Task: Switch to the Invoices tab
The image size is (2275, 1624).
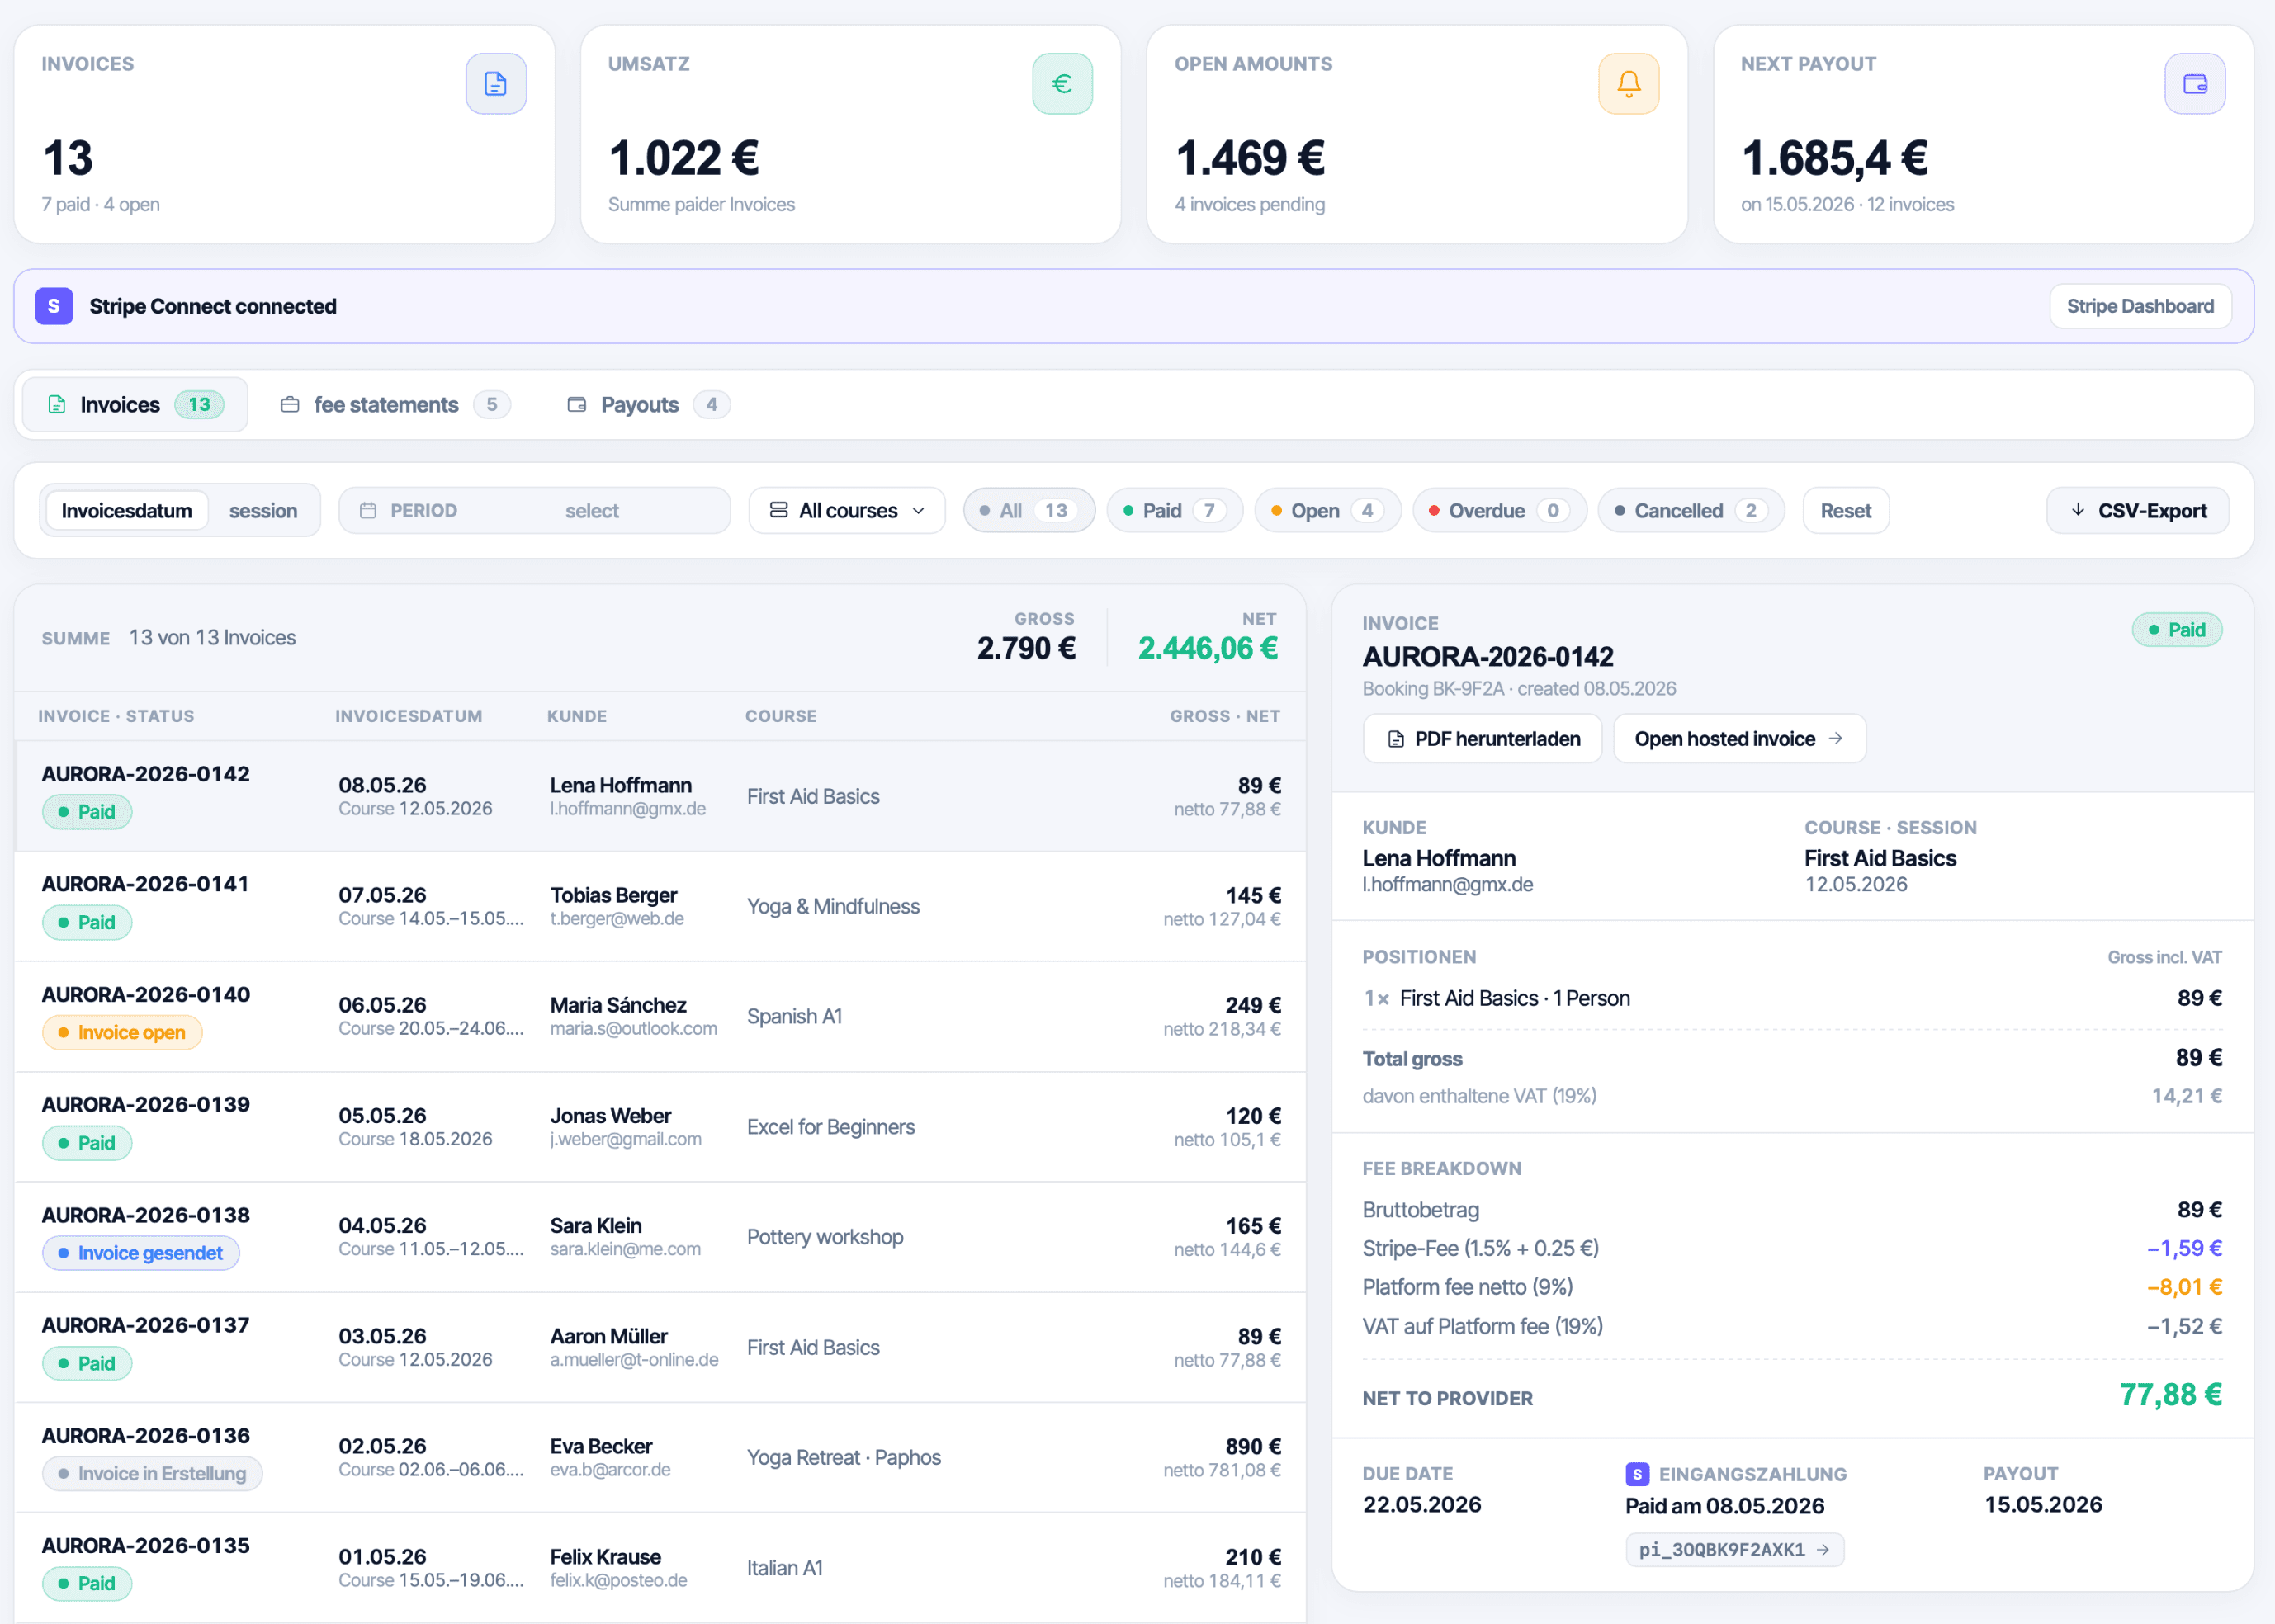Action: (x=135, y=405)
